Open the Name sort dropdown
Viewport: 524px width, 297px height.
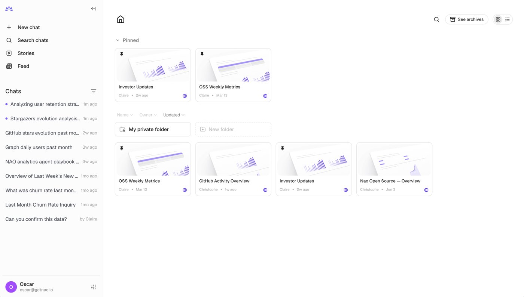(125, 115)
